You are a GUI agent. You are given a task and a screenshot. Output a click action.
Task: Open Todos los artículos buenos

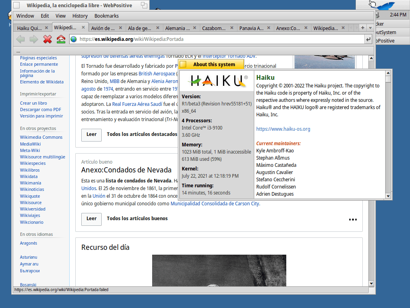[137, 219]
